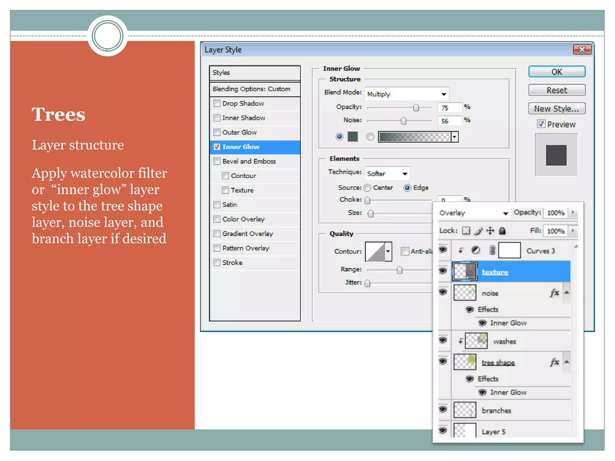615x461 pixels.
Task: Select the Center source radio button
Action: click(367, 188)
